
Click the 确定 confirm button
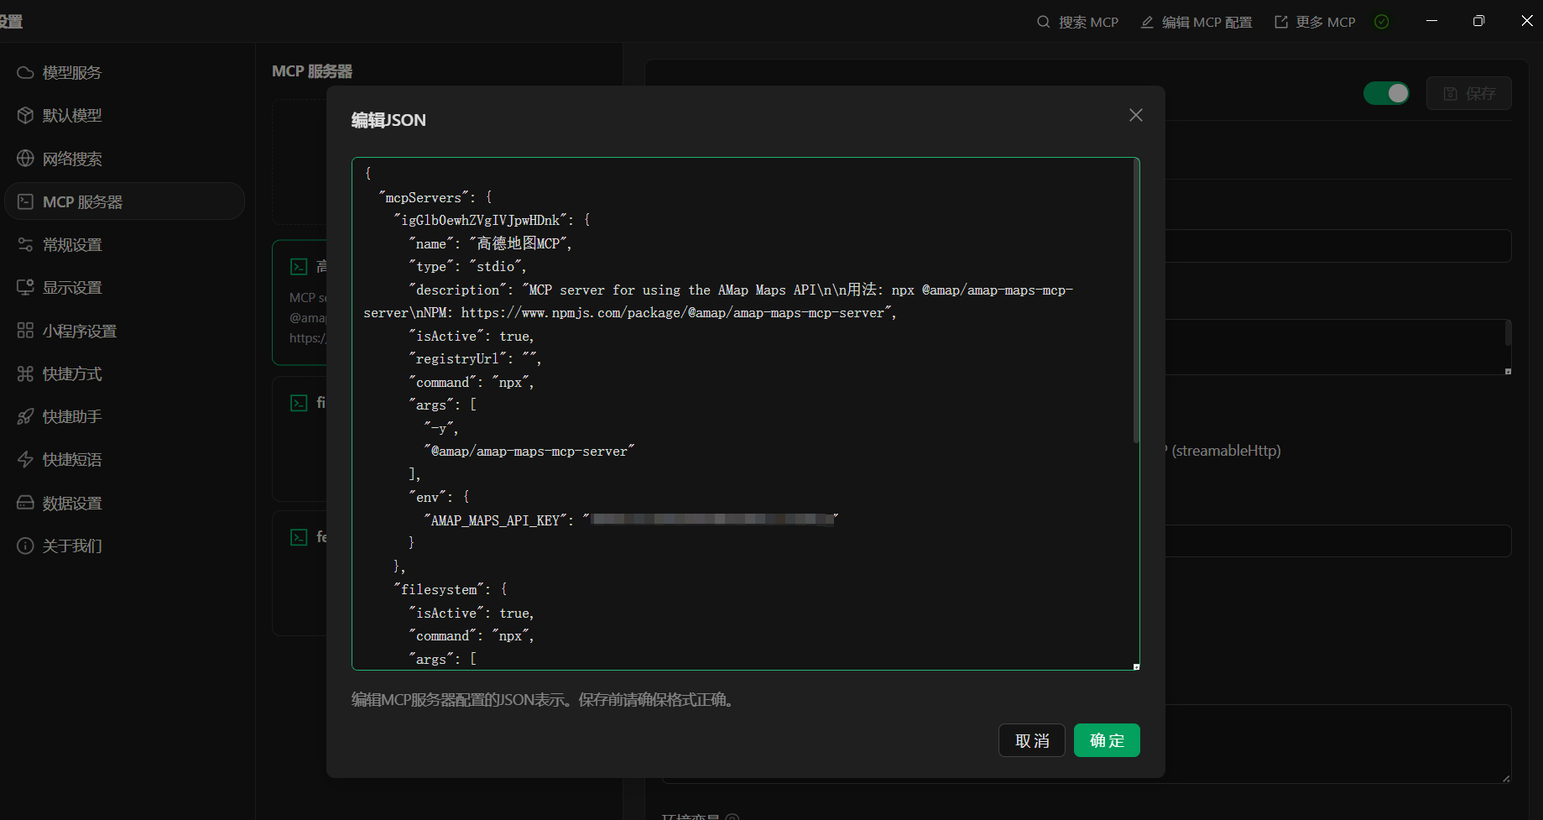tap(1106, 740)
